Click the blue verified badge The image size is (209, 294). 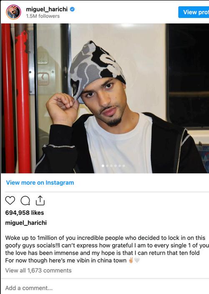(72, 9)
